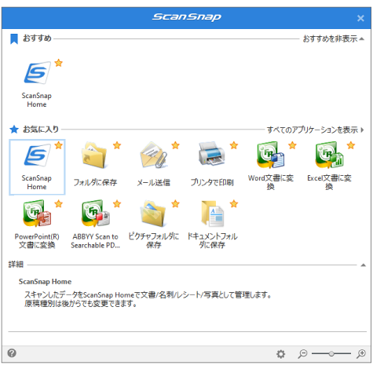373x369 pixels.
Task: Zoom in with the plus magnifier icon
Action: tap(361, 353)
